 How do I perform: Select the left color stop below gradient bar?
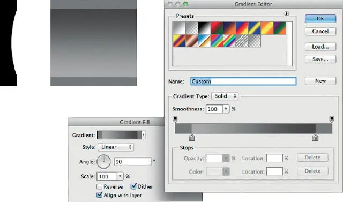click(x=192, y=137)
